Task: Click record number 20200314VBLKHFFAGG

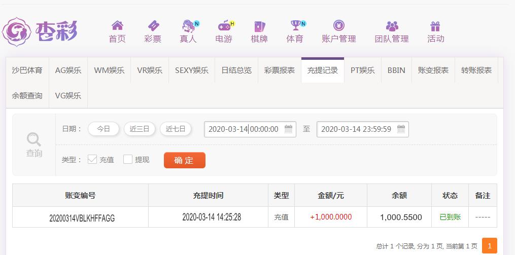Action: click(82, 217)
